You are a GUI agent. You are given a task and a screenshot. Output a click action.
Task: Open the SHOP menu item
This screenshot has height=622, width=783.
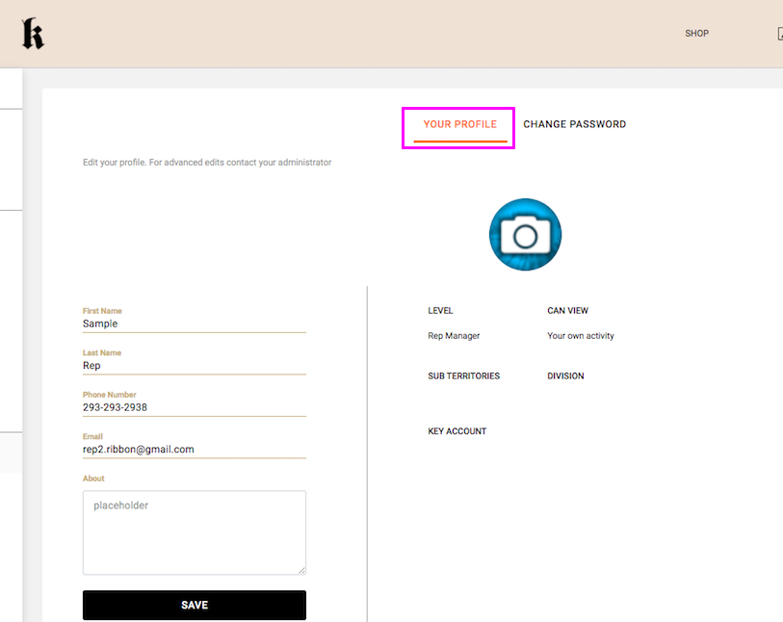(696, 34)
